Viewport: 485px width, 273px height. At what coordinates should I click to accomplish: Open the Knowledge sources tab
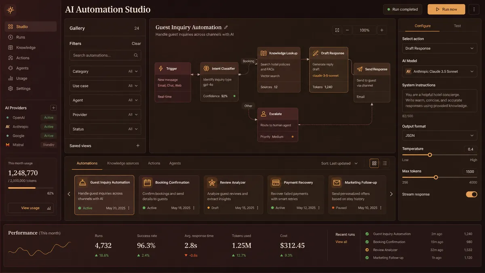pos(123,163)
